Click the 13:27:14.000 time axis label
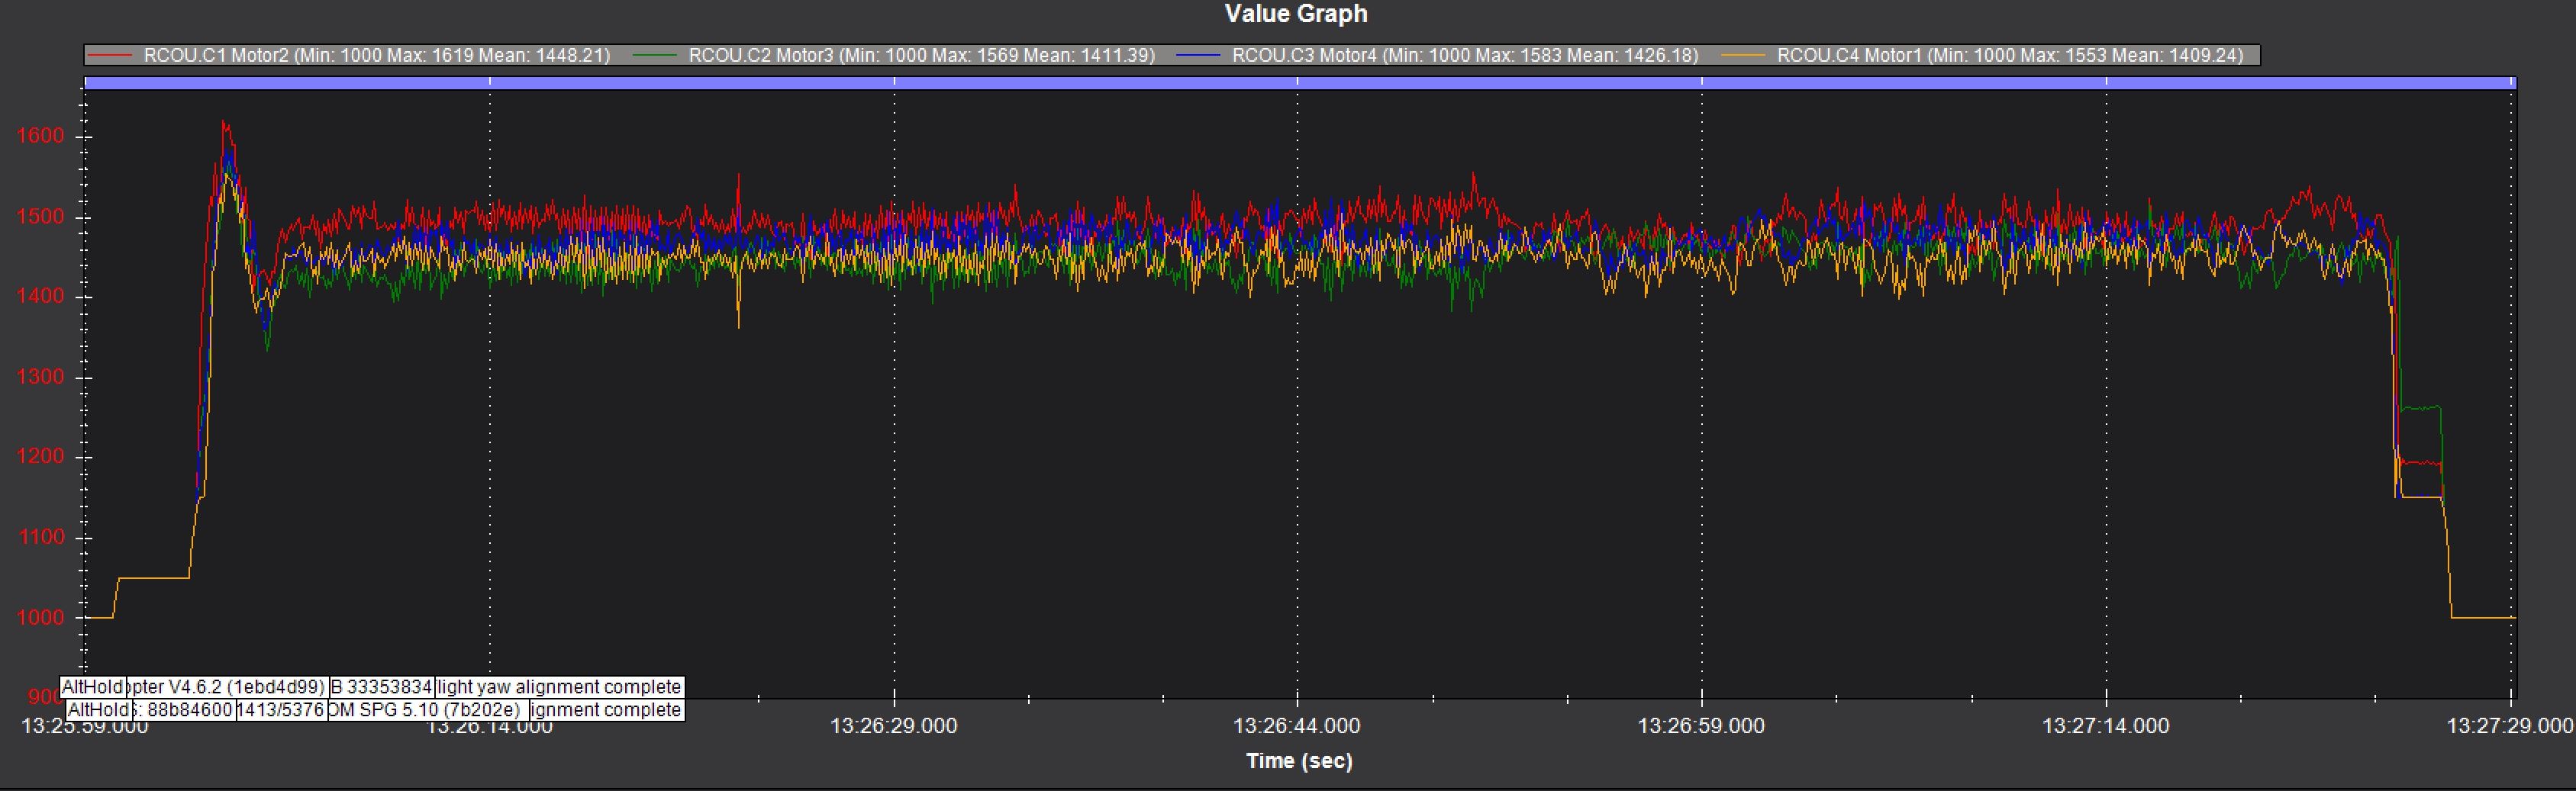This screenshot has height=791, width=2576. 2105,726
